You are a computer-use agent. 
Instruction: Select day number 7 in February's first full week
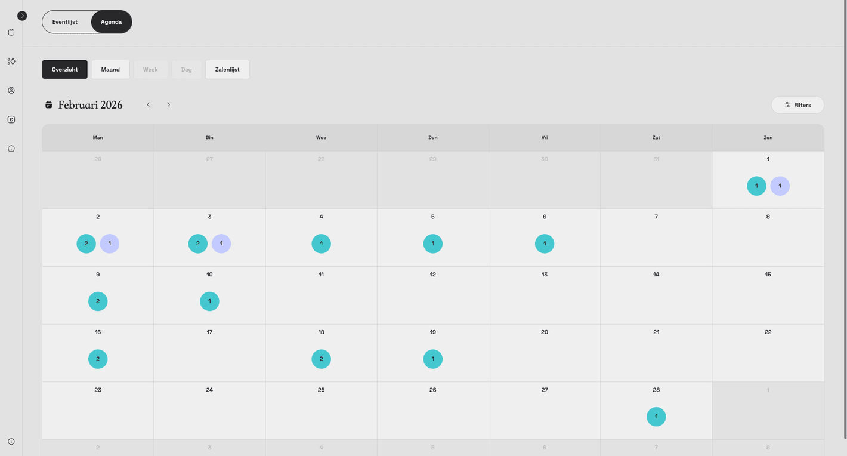point(656,217)
